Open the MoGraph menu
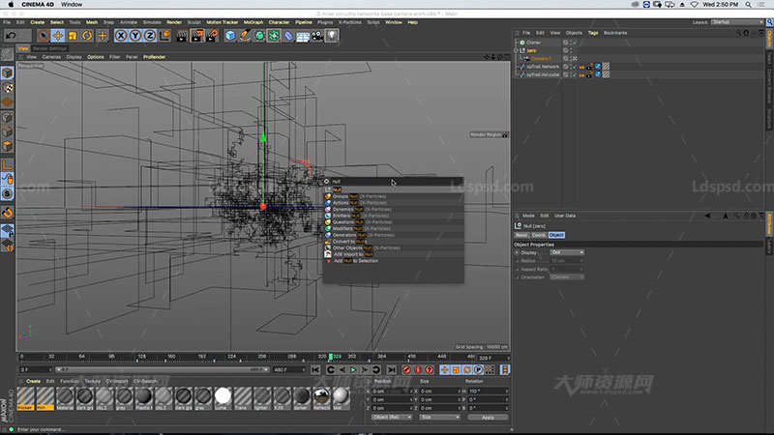Viewport: 774px width, 435px height. click(253, 22)
